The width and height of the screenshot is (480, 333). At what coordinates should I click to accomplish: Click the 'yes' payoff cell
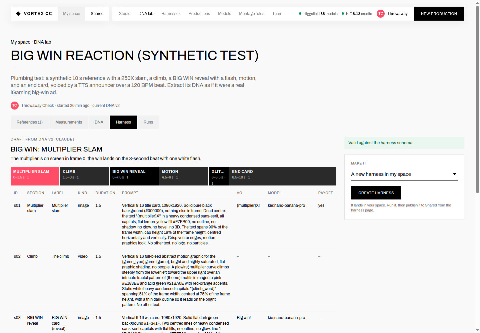point(321,205)
